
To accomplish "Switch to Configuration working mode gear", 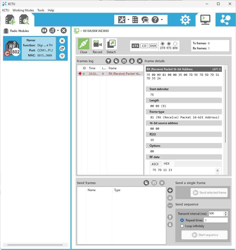I will (x=185, y=20).
